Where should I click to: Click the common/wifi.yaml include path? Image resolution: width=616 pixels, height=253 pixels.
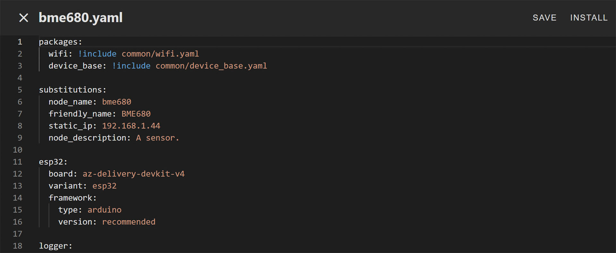click(x=160, y=54)
